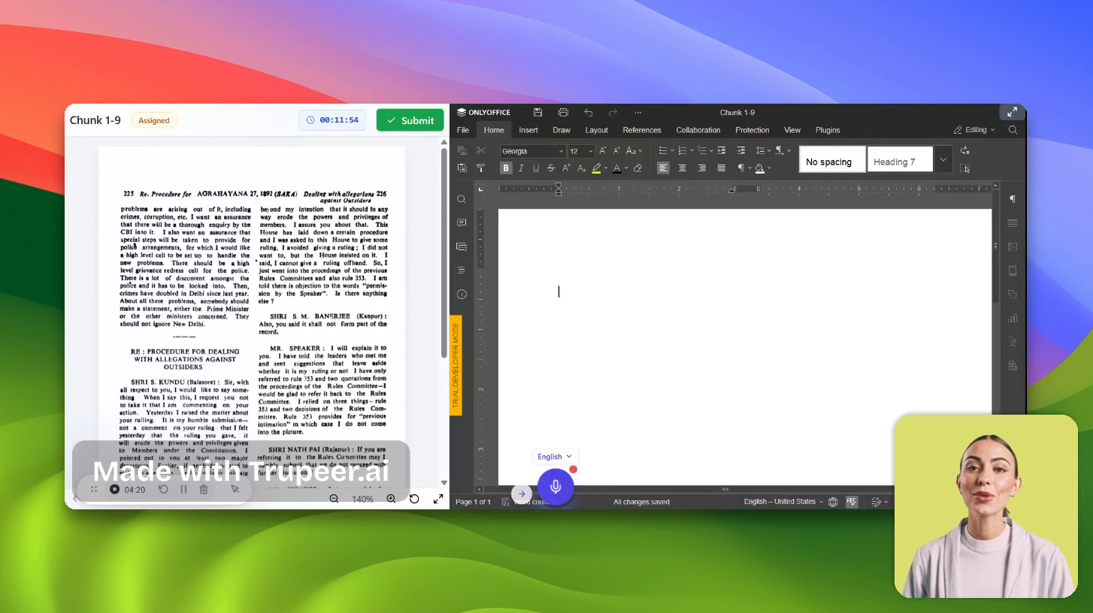
Task: Open the English dictation language selector
Action: click(x=554, y=457)
